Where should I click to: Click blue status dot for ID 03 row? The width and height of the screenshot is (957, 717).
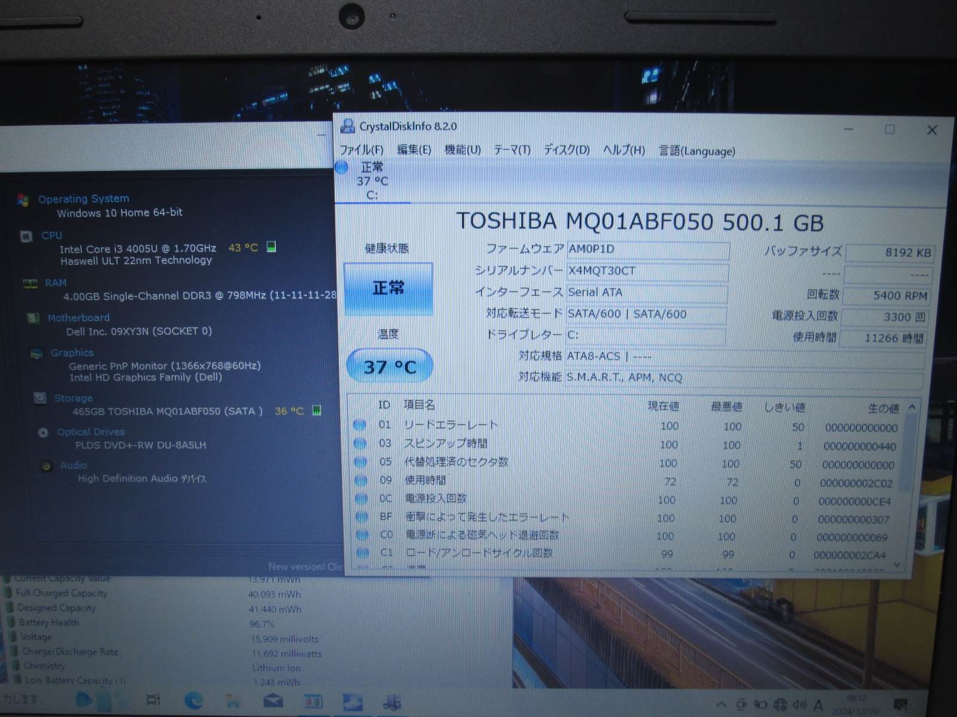tap(360, 443)
